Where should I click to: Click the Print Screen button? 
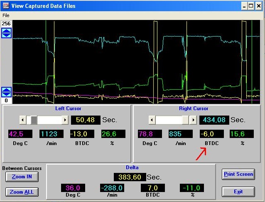coord(238,174)
